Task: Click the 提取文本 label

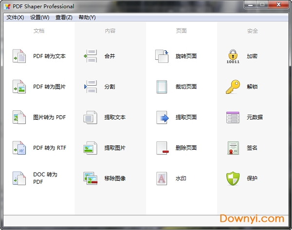Action: tap(115, 117)
